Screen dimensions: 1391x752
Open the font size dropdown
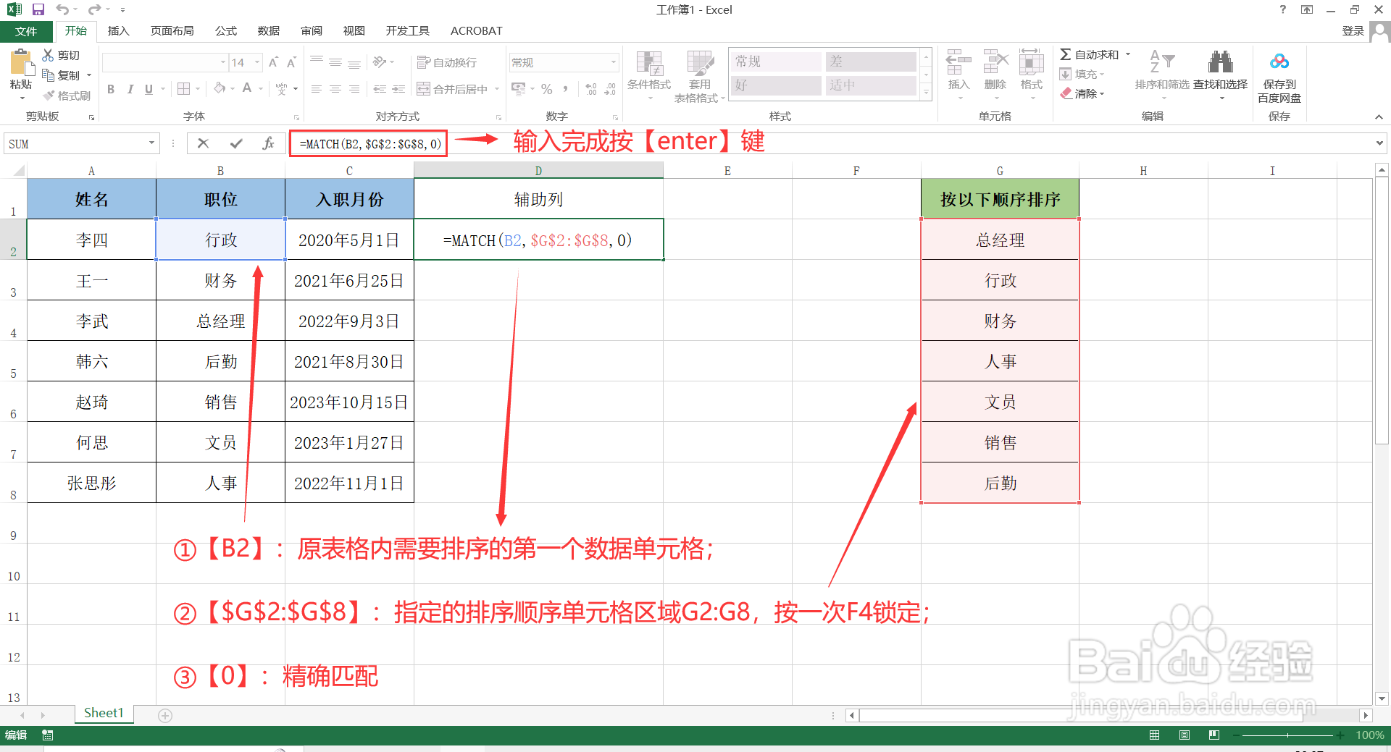(x=255, y=62)
